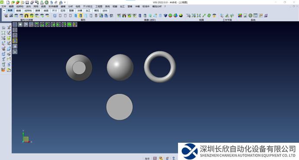Click the Undo arrow in quick access bar
Screen dimensions: 299x160
point(51,3)
